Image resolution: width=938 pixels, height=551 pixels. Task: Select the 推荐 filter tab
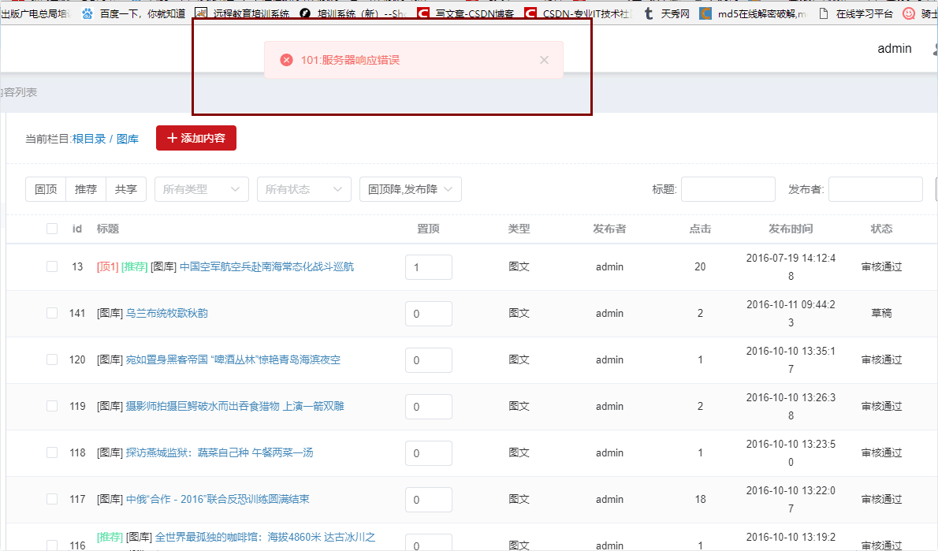tap(86, 189)
